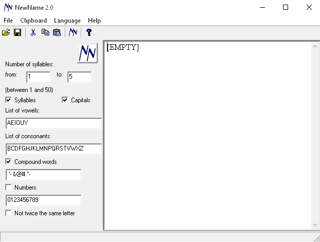Click the question mark help icon
Screen dimensions: 320x242
point(89,32)
